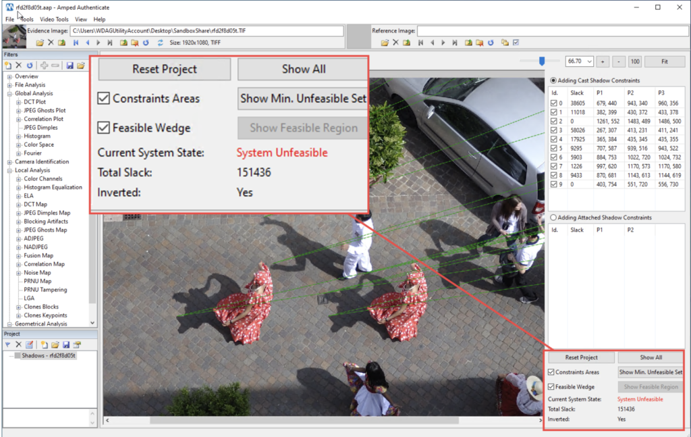Close the evidence image with the X icon
The image size is (691, 437).
pyautogui.click(x=51, y=43)
